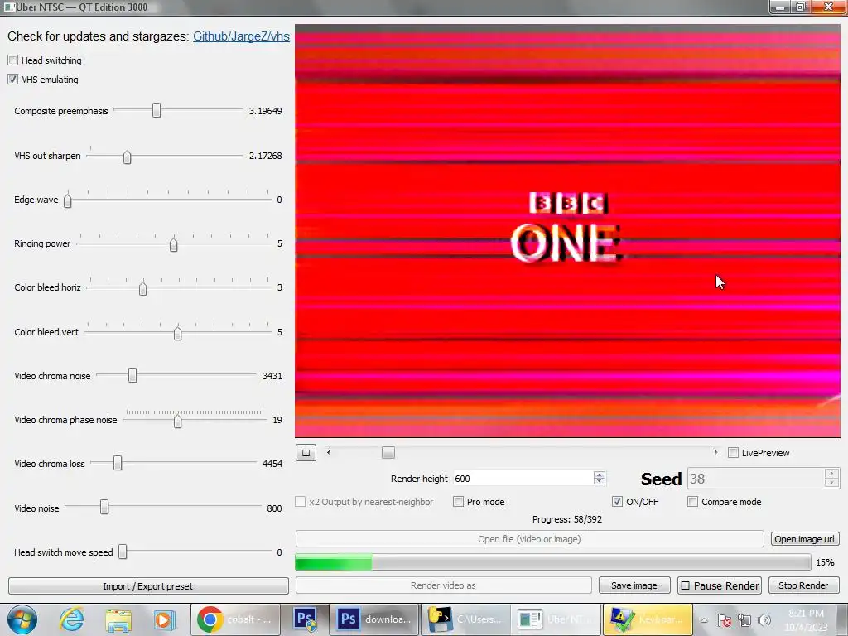
Task: Click the taskbar clock showing 8:21 PM
Action: click(806, 619)
